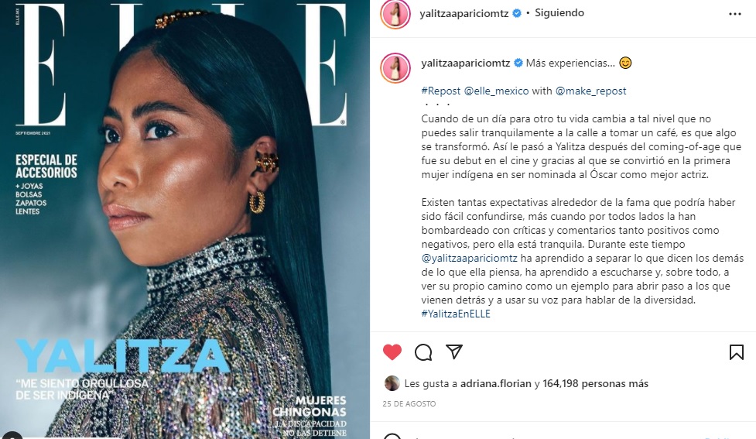This screenshot has height=439, width=756.
Task: Open the #YalitzaEnELLE hashtag
Action: tap(456, 314)
